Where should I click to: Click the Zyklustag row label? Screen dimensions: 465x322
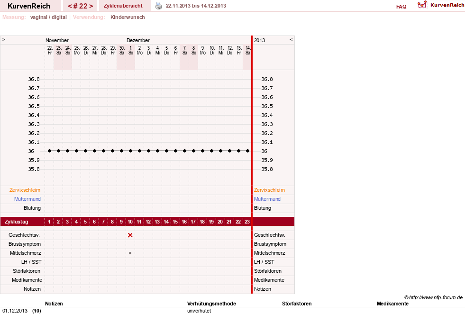(x=16, y=222)
